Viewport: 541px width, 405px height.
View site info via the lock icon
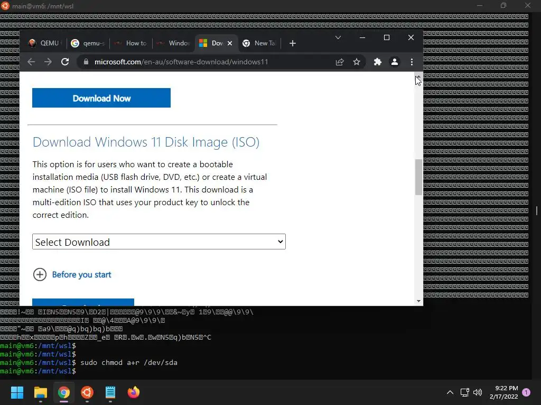click(86, 62)
